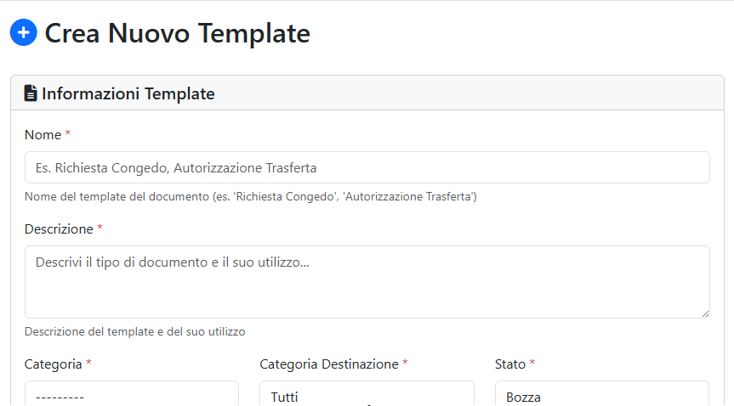
Task: Click the Categoria label text
Action: [x=53, y=364]
